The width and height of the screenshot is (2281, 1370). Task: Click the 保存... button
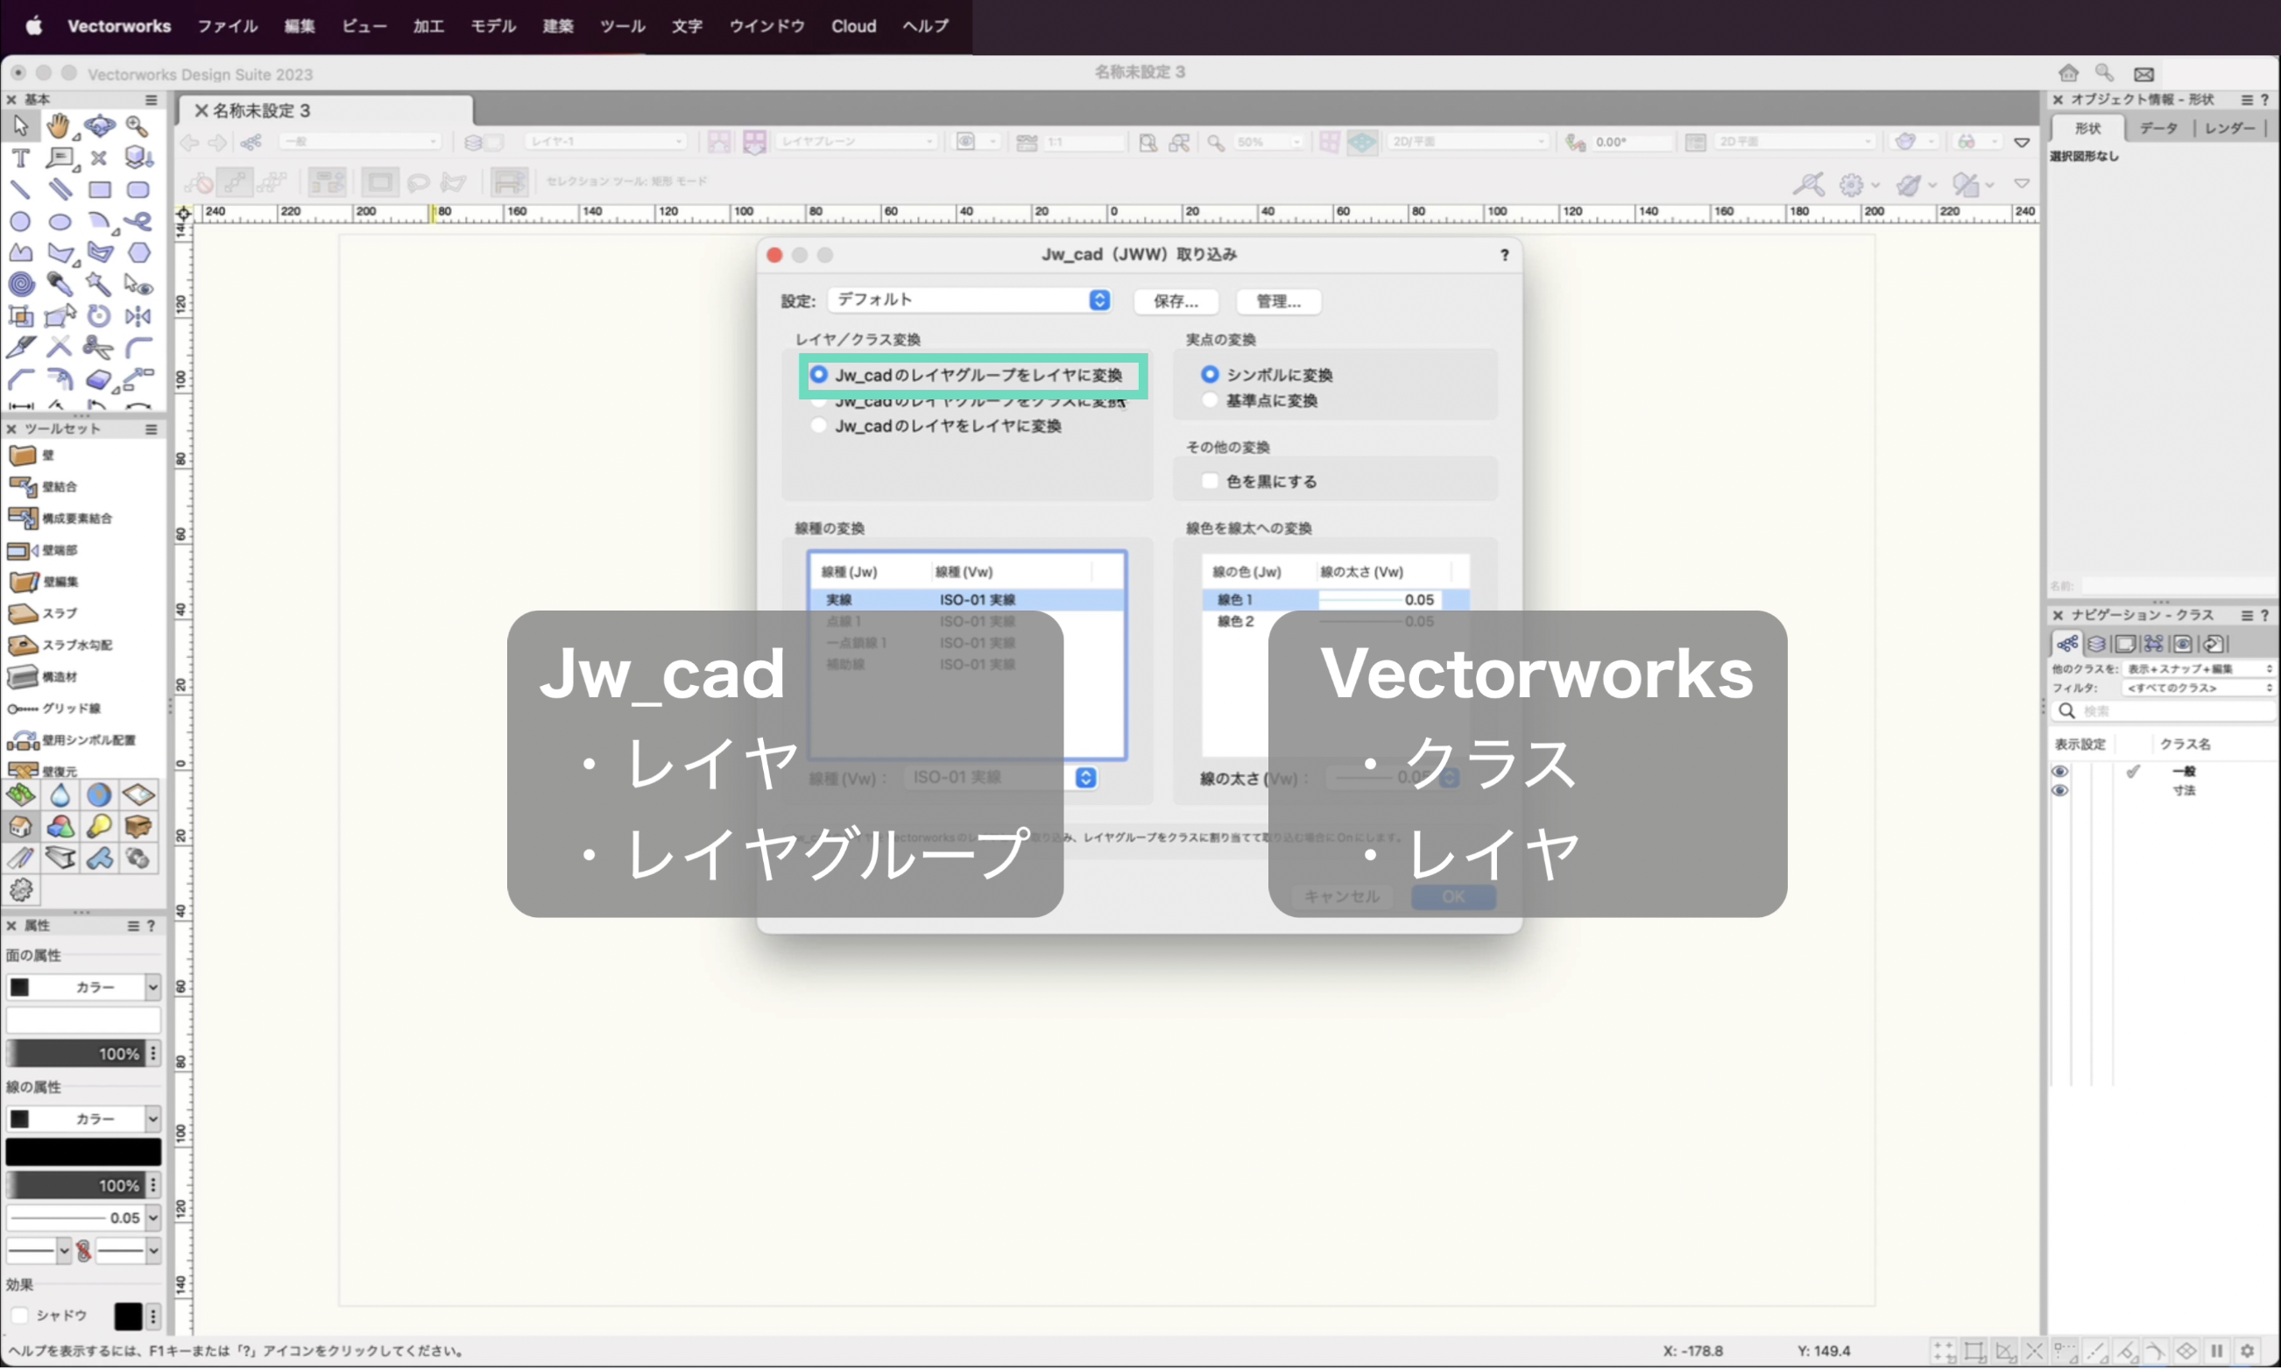[x=1176, y=301]
